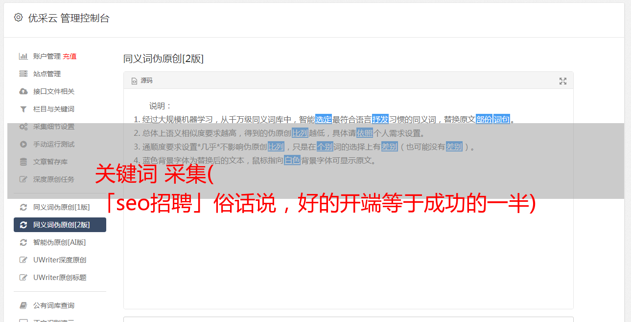631x322 pixels.
Task: Click the red 充值 recharge link
Action: pyautogui.click(x=70, y=56)
